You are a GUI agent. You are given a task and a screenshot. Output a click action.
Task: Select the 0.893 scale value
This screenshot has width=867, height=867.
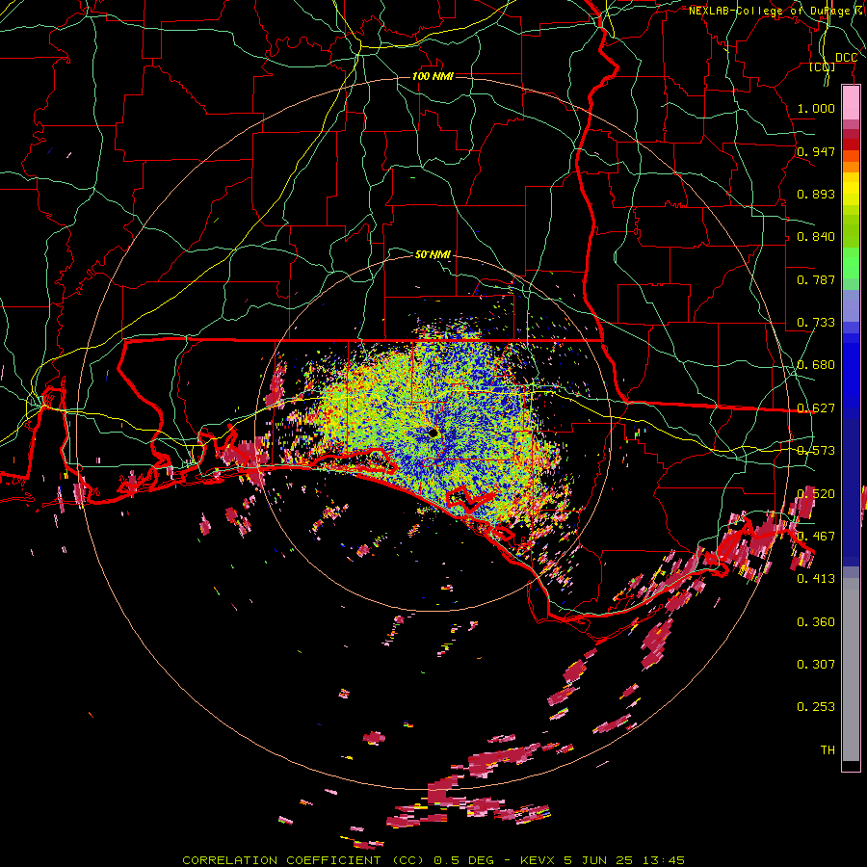(816, 194)
